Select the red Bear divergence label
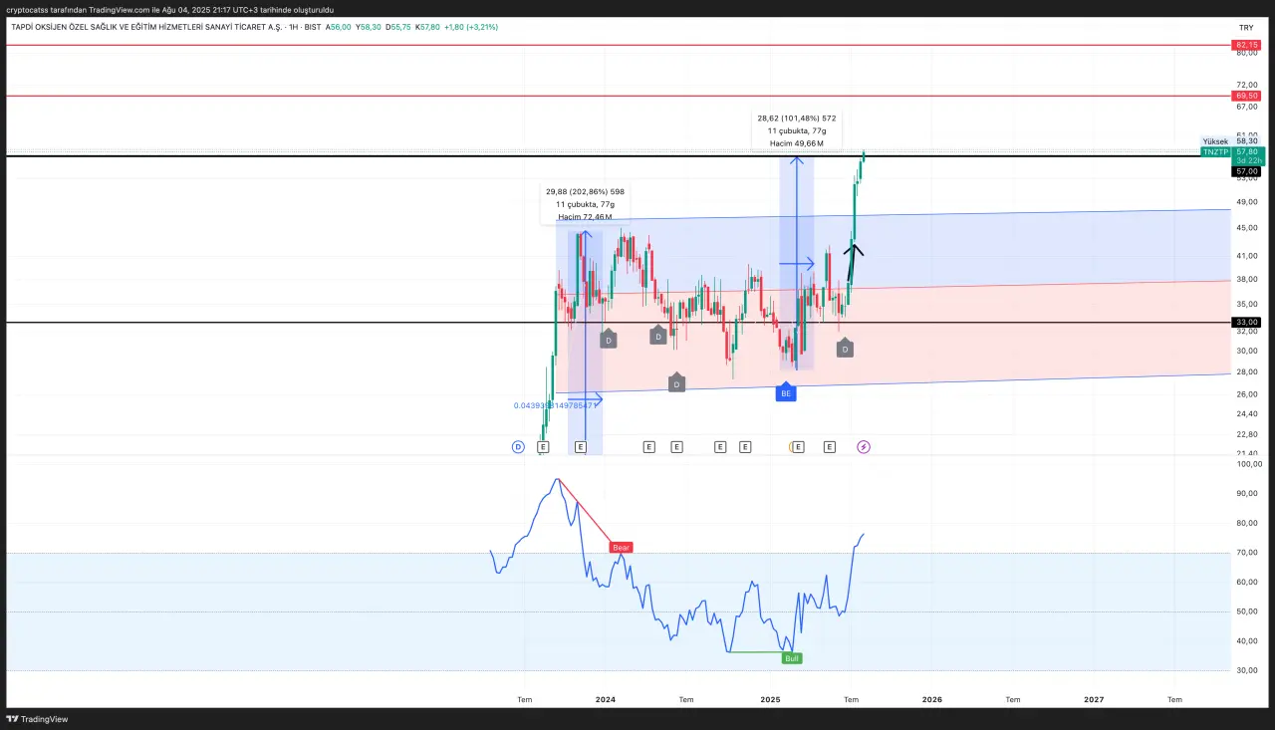This screenshot has width=1275, height=730. click(x=622, y=548)
